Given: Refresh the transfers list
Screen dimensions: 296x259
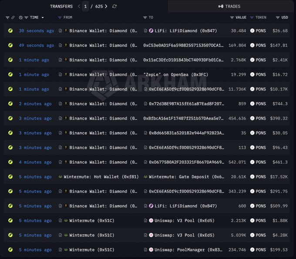Looking at the screenshot, I should (x=114, y=7).
